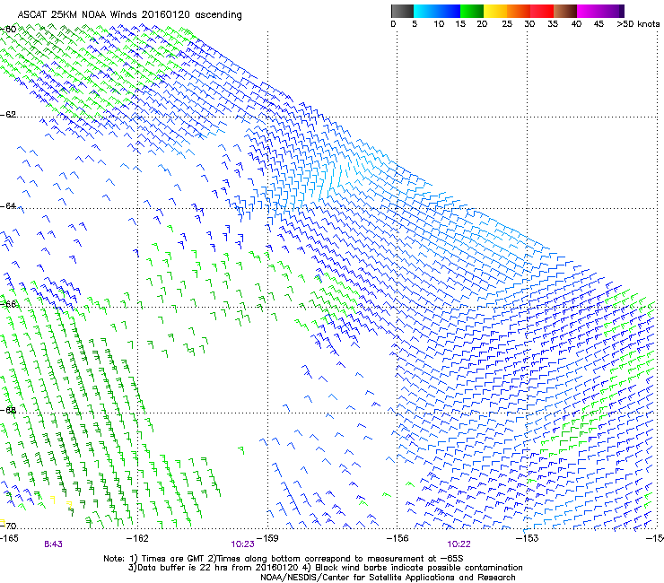Click the -156 longitude label

pos(398,538)
